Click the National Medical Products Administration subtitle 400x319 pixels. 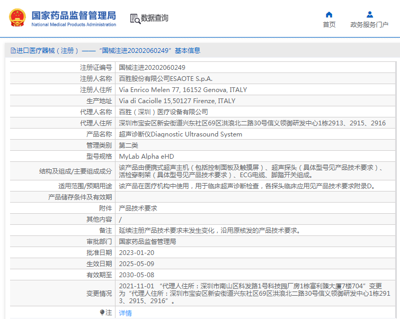pos(74,24)
